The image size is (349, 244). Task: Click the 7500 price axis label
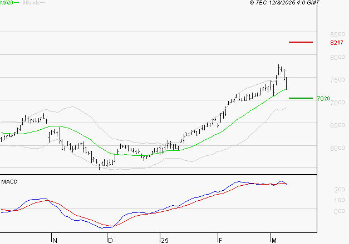tap(337, 80)
